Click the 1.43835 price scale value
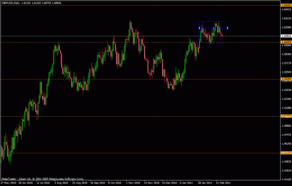The height and width of the screenshot is (186, 292). 286,162
